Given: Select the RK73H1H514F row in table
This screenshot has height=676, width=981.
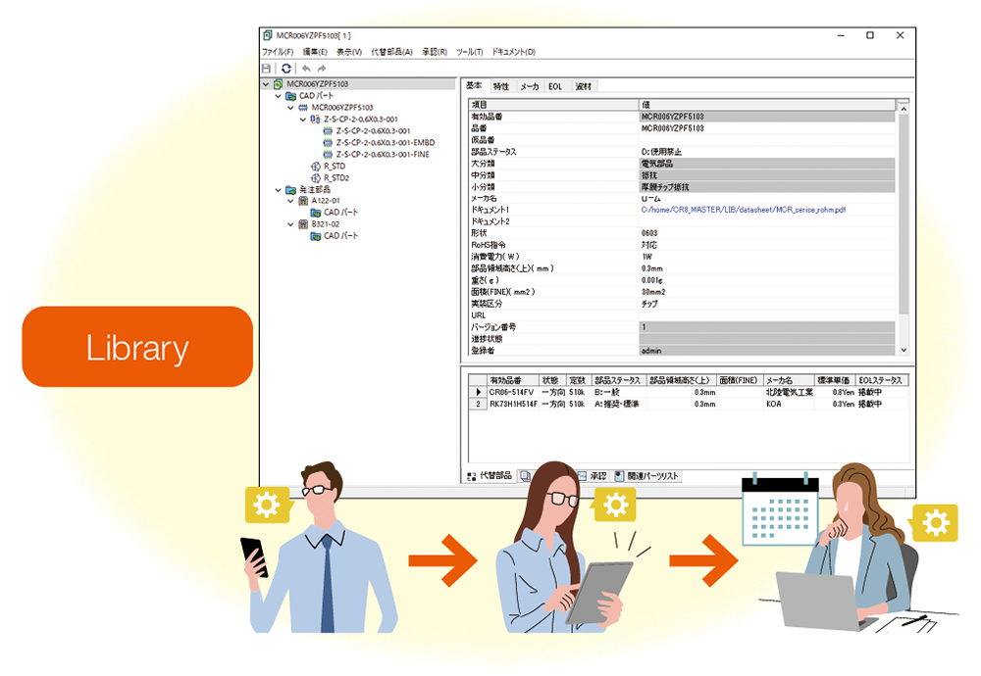Looking at the screenshot, I should tap(513, 404).
